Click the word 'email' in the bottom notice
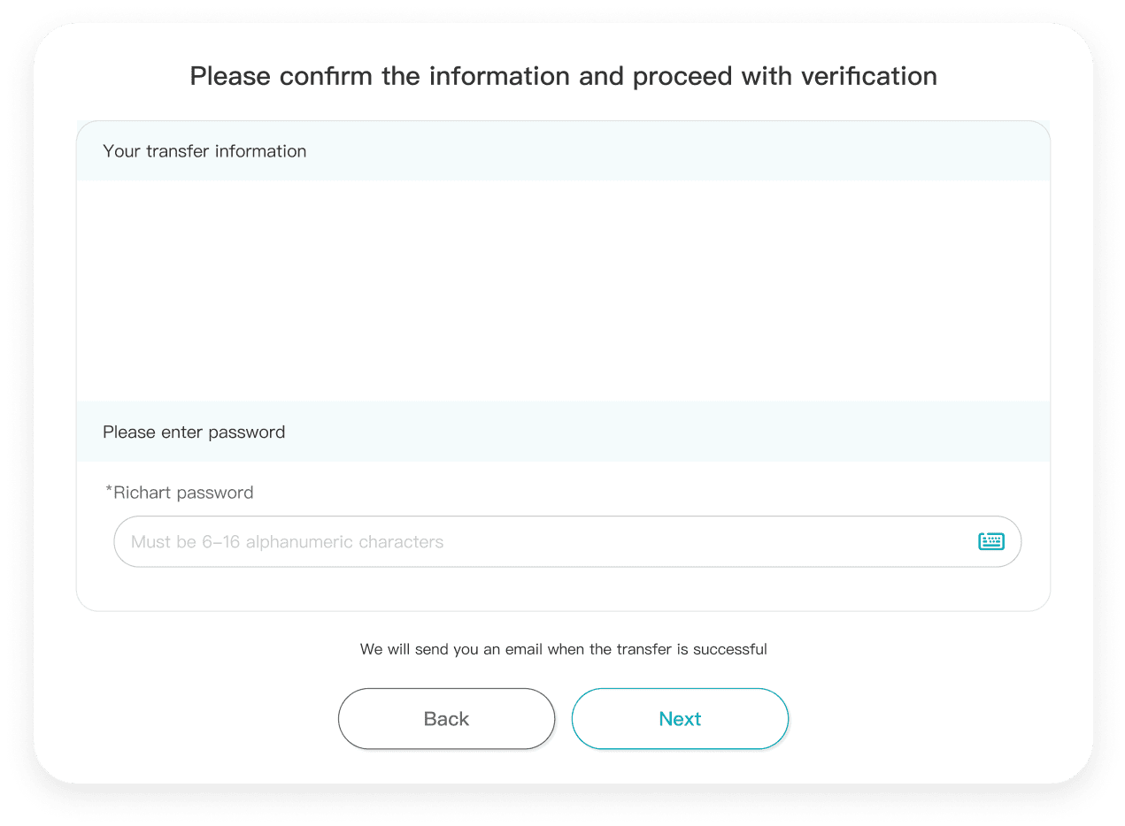1125x826 pixels. [524, 649]
